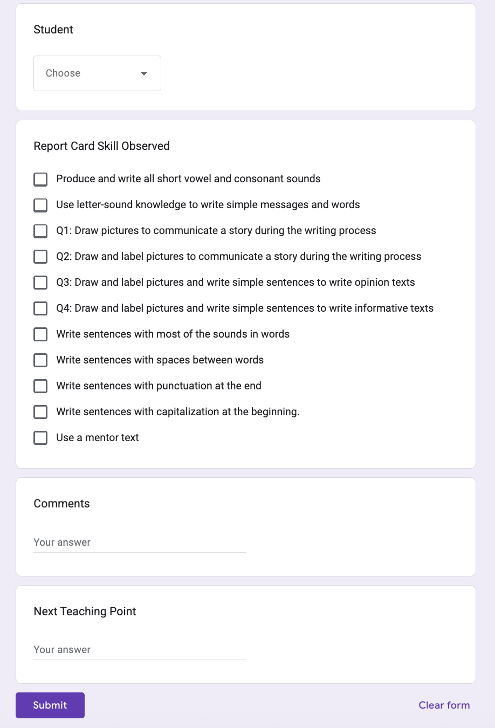Tick 'Use letter-sound knowledge' checkbox
This screenshot has height=728, width=495.
click(40, 205)
